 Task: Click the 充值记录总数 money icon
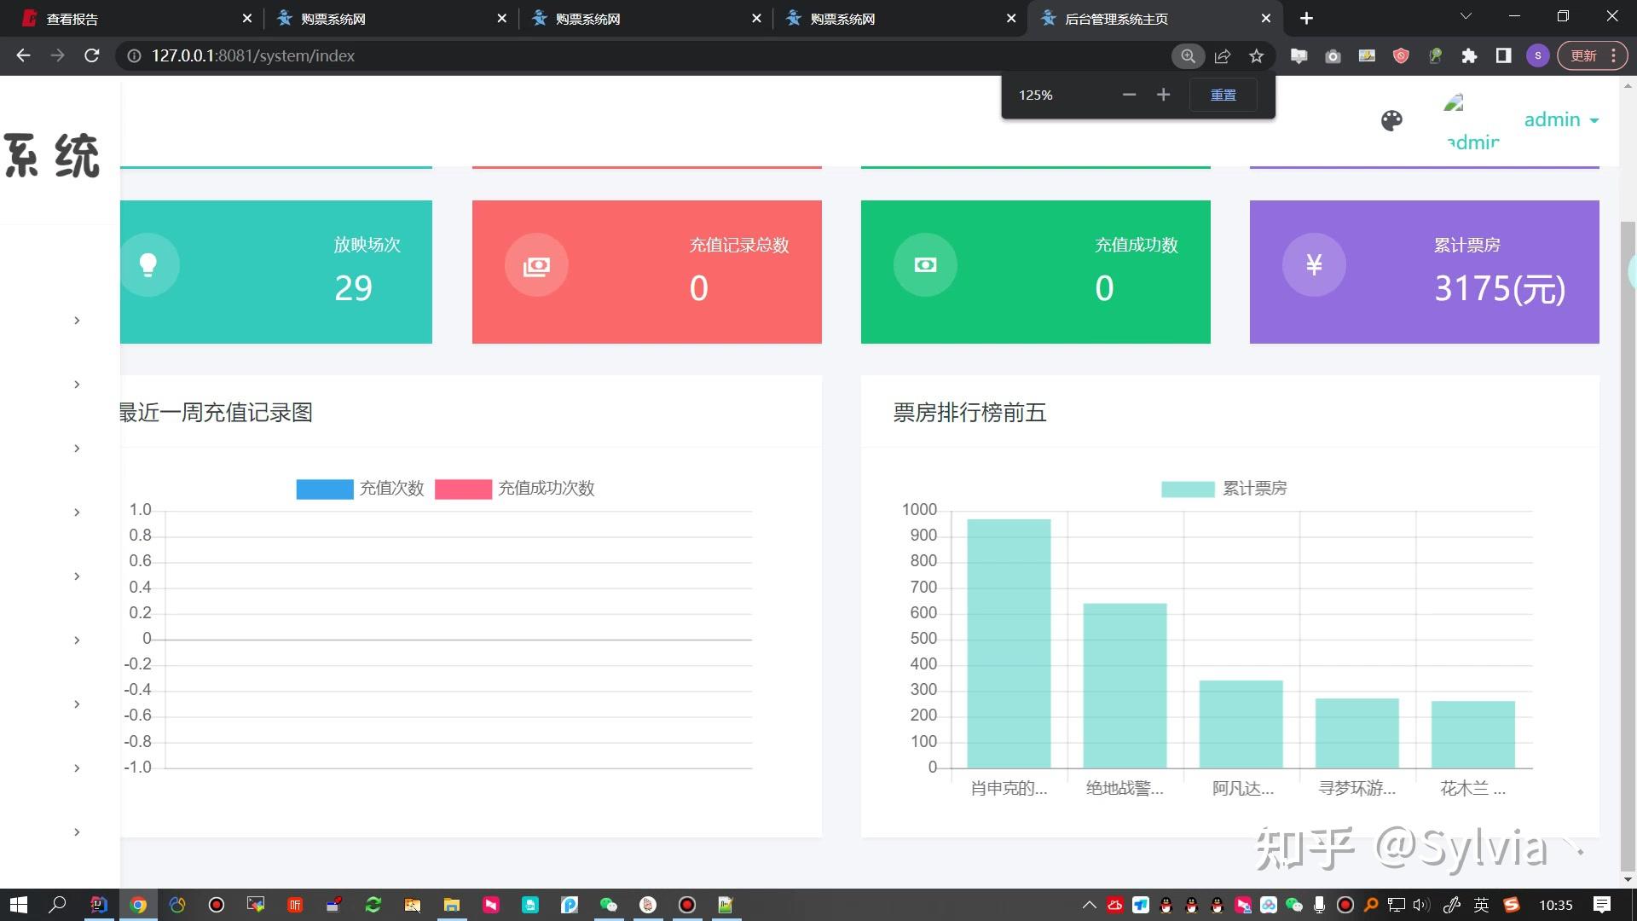(536, 265)
